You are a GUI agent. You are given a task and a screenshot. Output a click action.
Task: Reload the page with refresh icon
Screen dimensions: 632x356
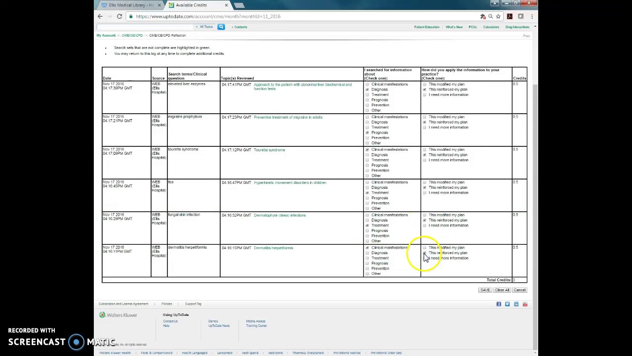pos(119,16)
